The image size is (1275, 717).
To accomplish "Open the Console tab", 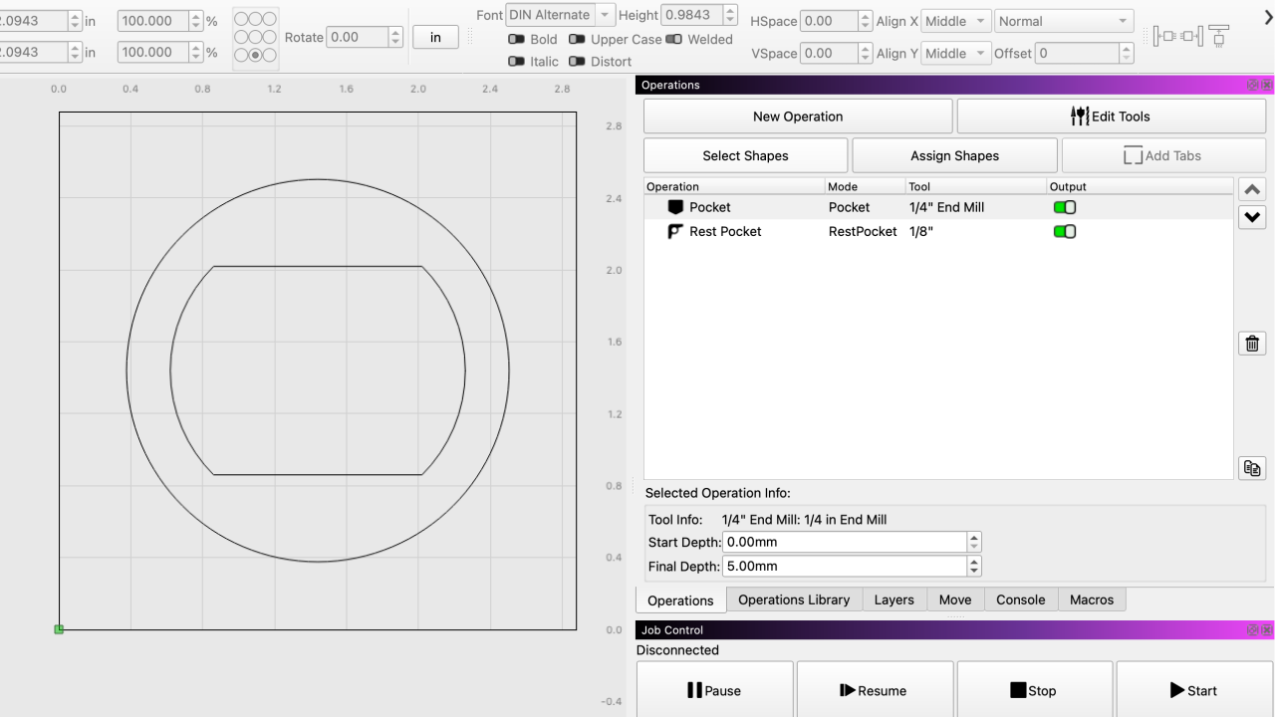I will [1020, 599].
